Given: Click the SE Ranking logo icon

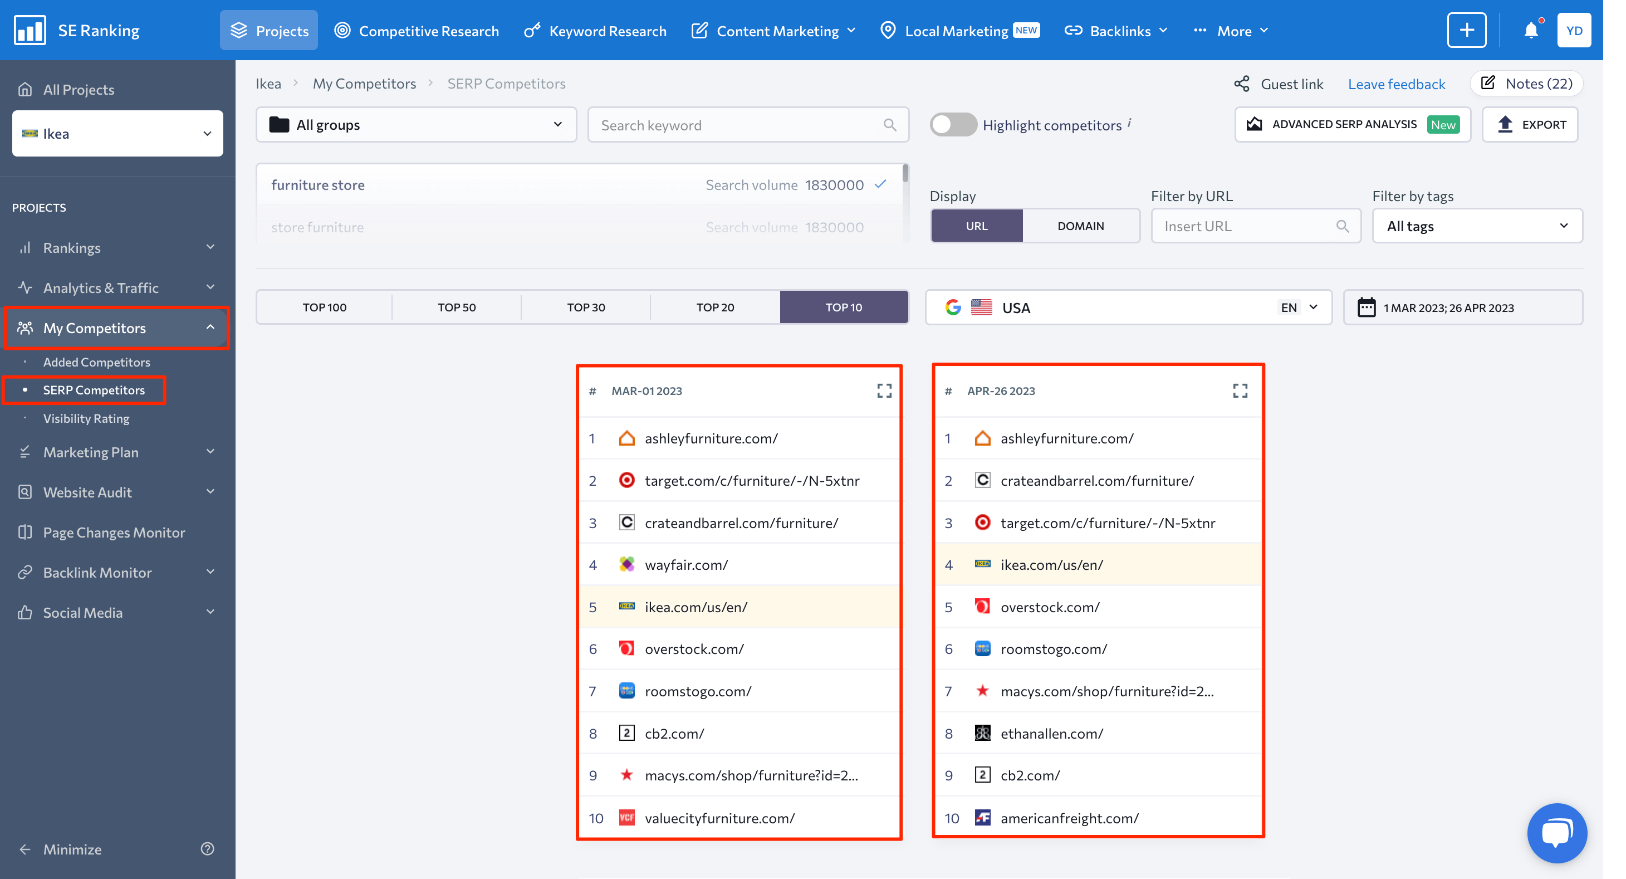Looking at the screenshot, I should (x=30, y=30).
